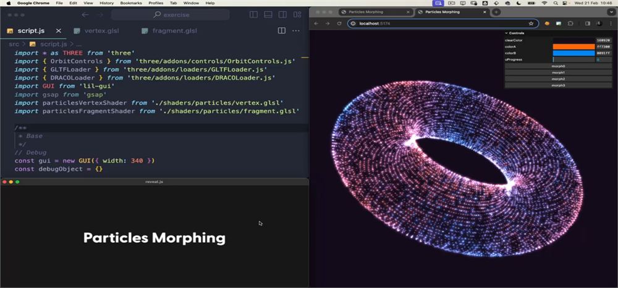Click the highlighted purple menu bar icon

[438, 3]
